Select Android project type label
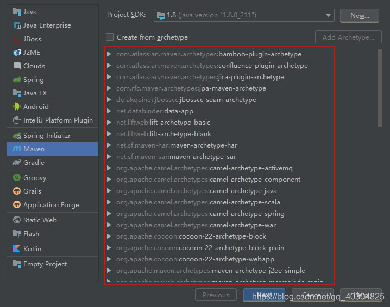Viewport: 390px width, 307px height. [x=36, y=106]
